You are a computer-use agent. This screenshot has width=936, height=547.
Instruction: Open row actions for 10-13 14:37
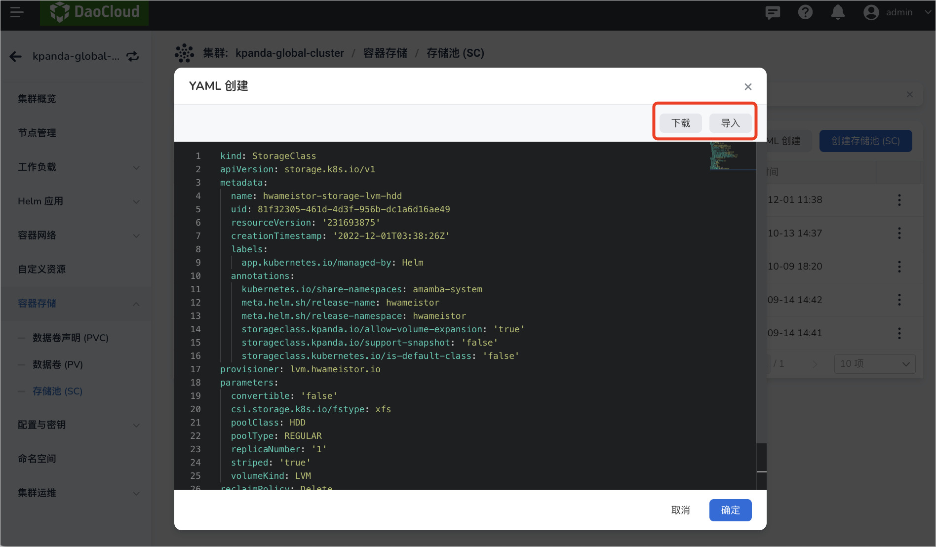(899, 233)
